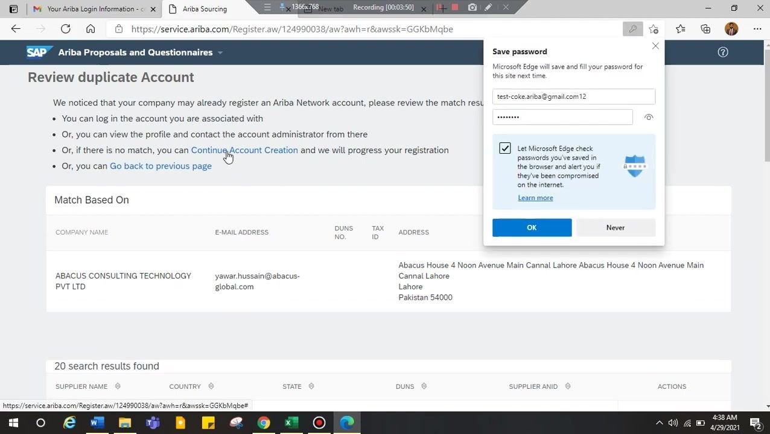Open browser Collections
Screen dimensions: 770x434
click(x=705, y=29)
